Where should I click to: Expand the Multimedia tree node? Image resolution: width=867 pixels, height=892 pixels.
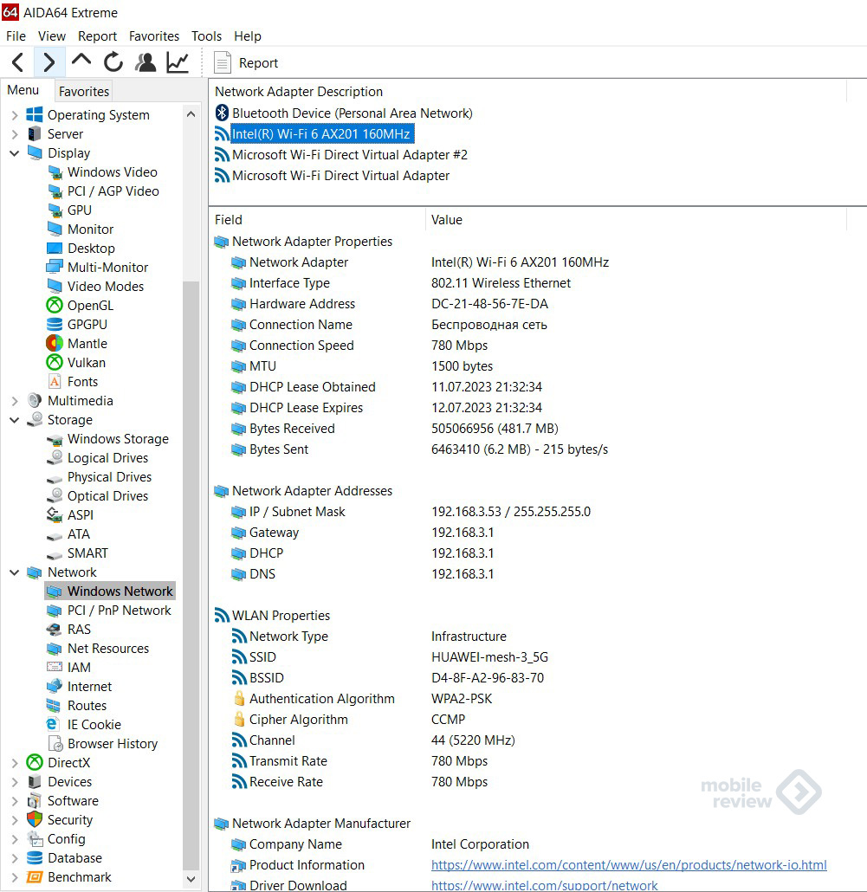(15, 401)
